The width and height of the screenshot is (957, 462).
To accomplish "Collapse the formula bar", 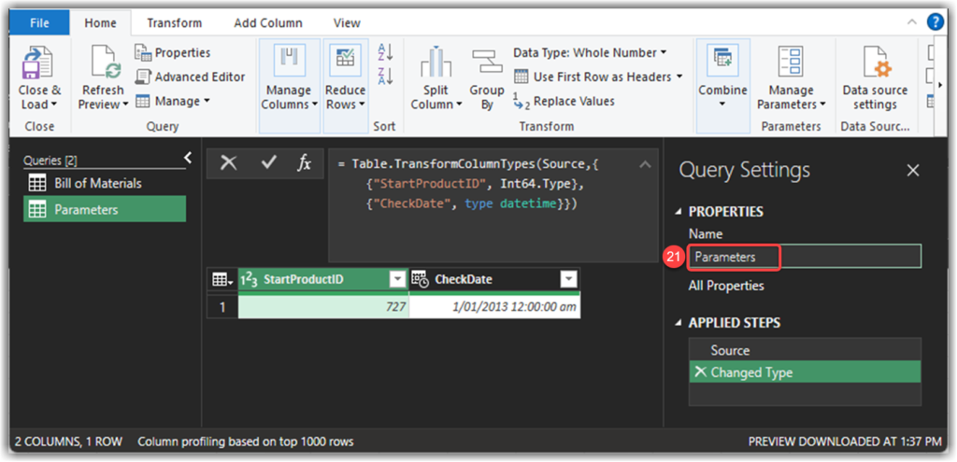I will (645, 164).
